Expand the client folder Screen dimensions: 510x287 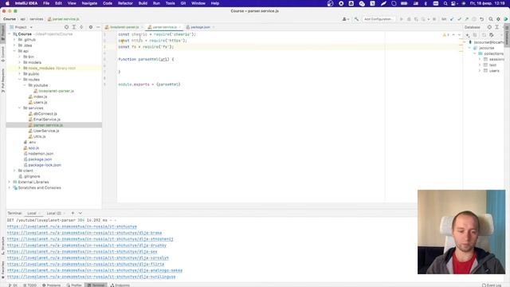(14, 171)
